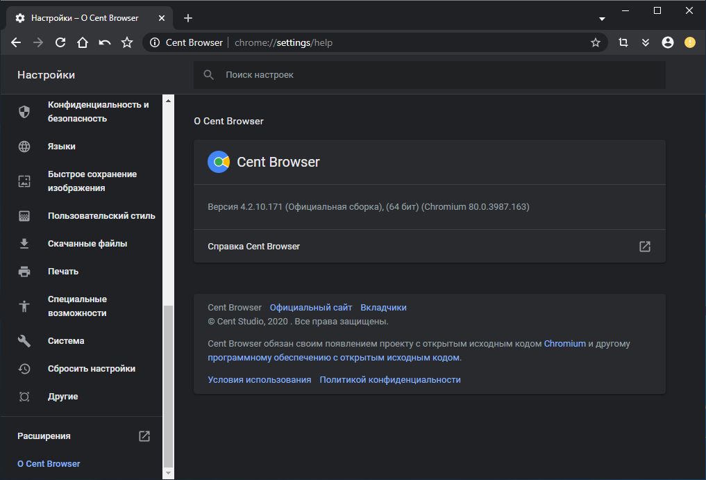Click the yellow alert menu icon
706x480 pixels.
tap(690, 42)
